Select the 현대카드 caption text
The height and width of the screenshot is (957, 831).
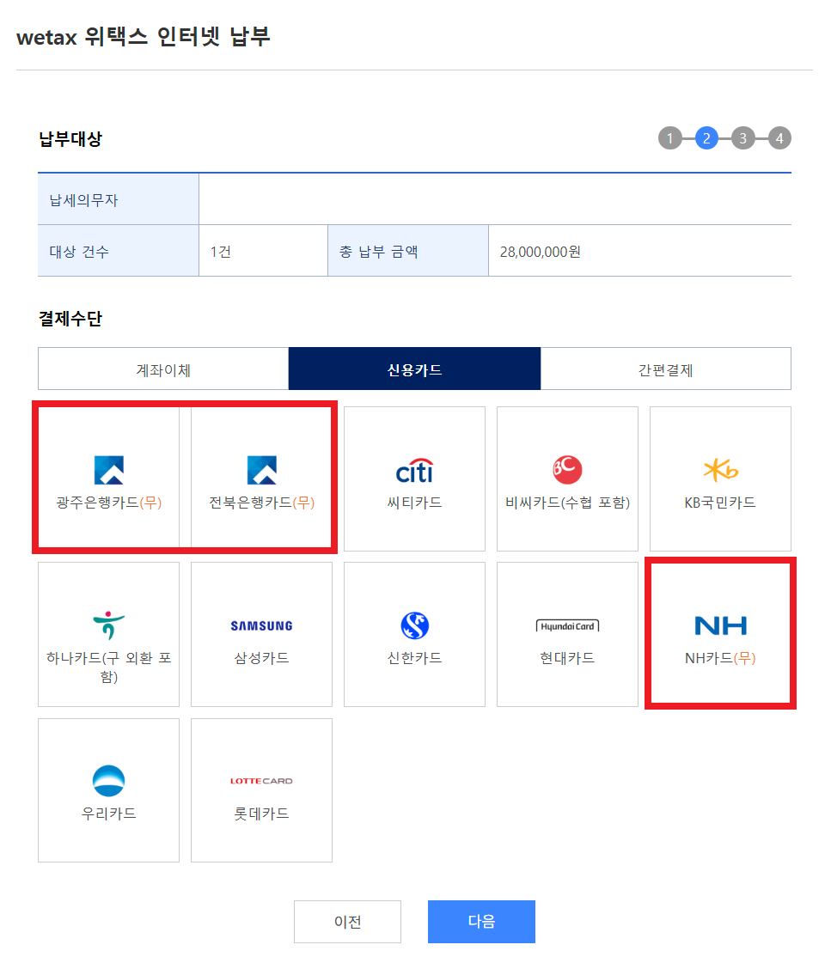click(x=567, y=658)
